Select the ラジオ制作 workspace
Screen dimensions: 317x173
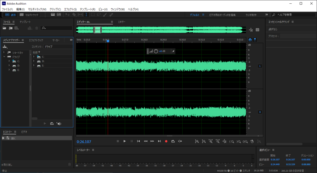251,15
